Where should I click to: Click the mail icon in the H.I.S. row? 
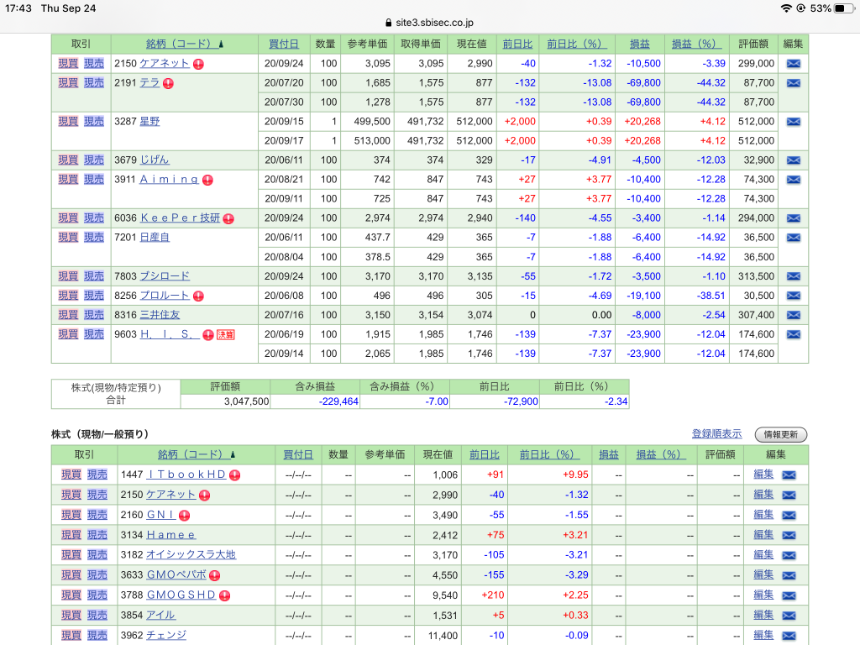pos(793,334)
